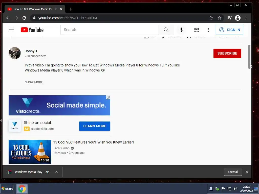Screen dimensions: 259x194
Task: Click the ad info icon on the banner
Action: (x=108, y=97)
